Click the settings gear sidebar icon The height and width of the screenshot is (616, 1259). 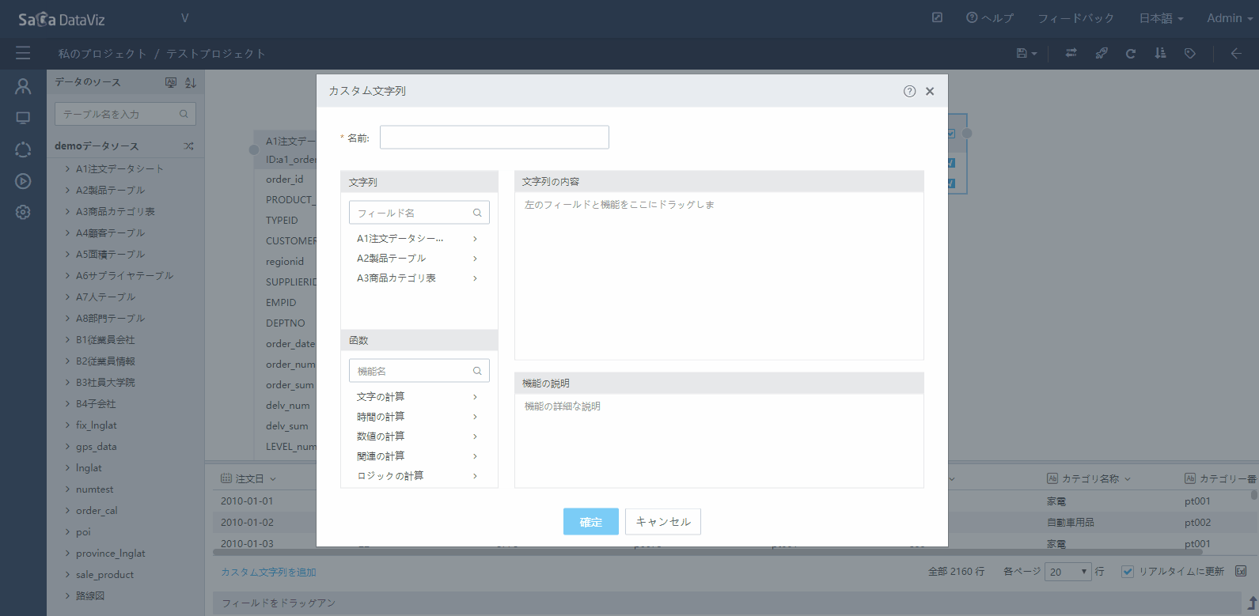coord(23,212)
